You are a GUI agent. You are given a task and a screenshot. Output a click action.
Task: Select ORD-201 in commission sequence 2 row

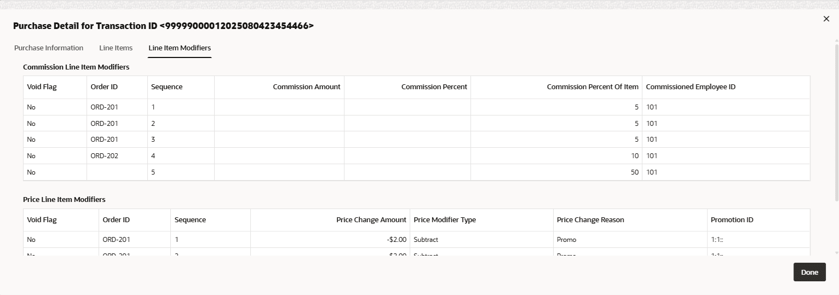[x=104, y=123]
